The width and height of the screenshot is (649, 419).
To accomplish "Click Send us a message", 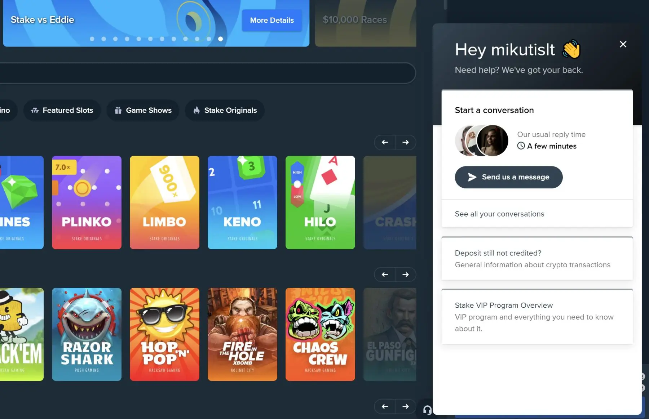I will click(x=508, y=177).
